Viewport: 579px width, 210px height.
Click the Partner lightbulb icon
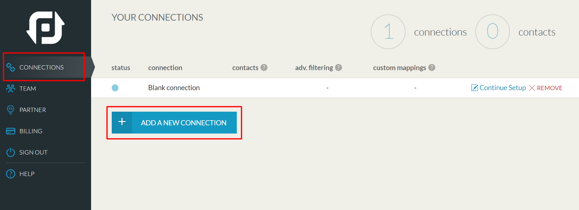pos(11,110)
